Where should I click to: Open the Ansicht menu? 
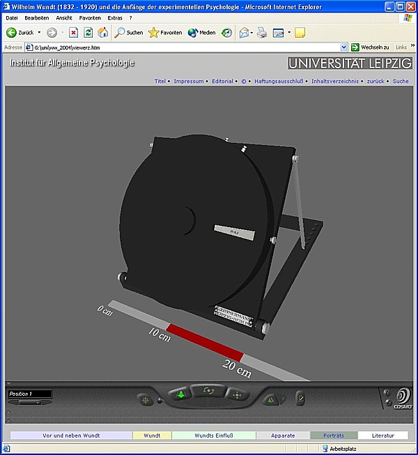[x=64, y=18]
